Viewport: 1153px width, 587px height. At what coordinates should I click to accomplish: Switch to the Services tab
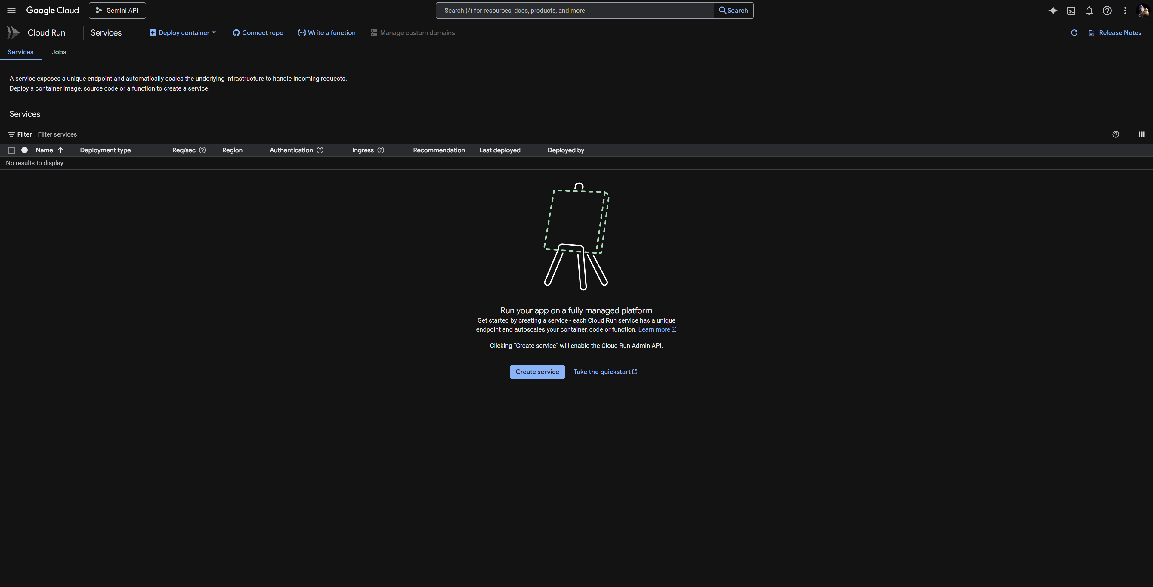click(x=20, y=52)
